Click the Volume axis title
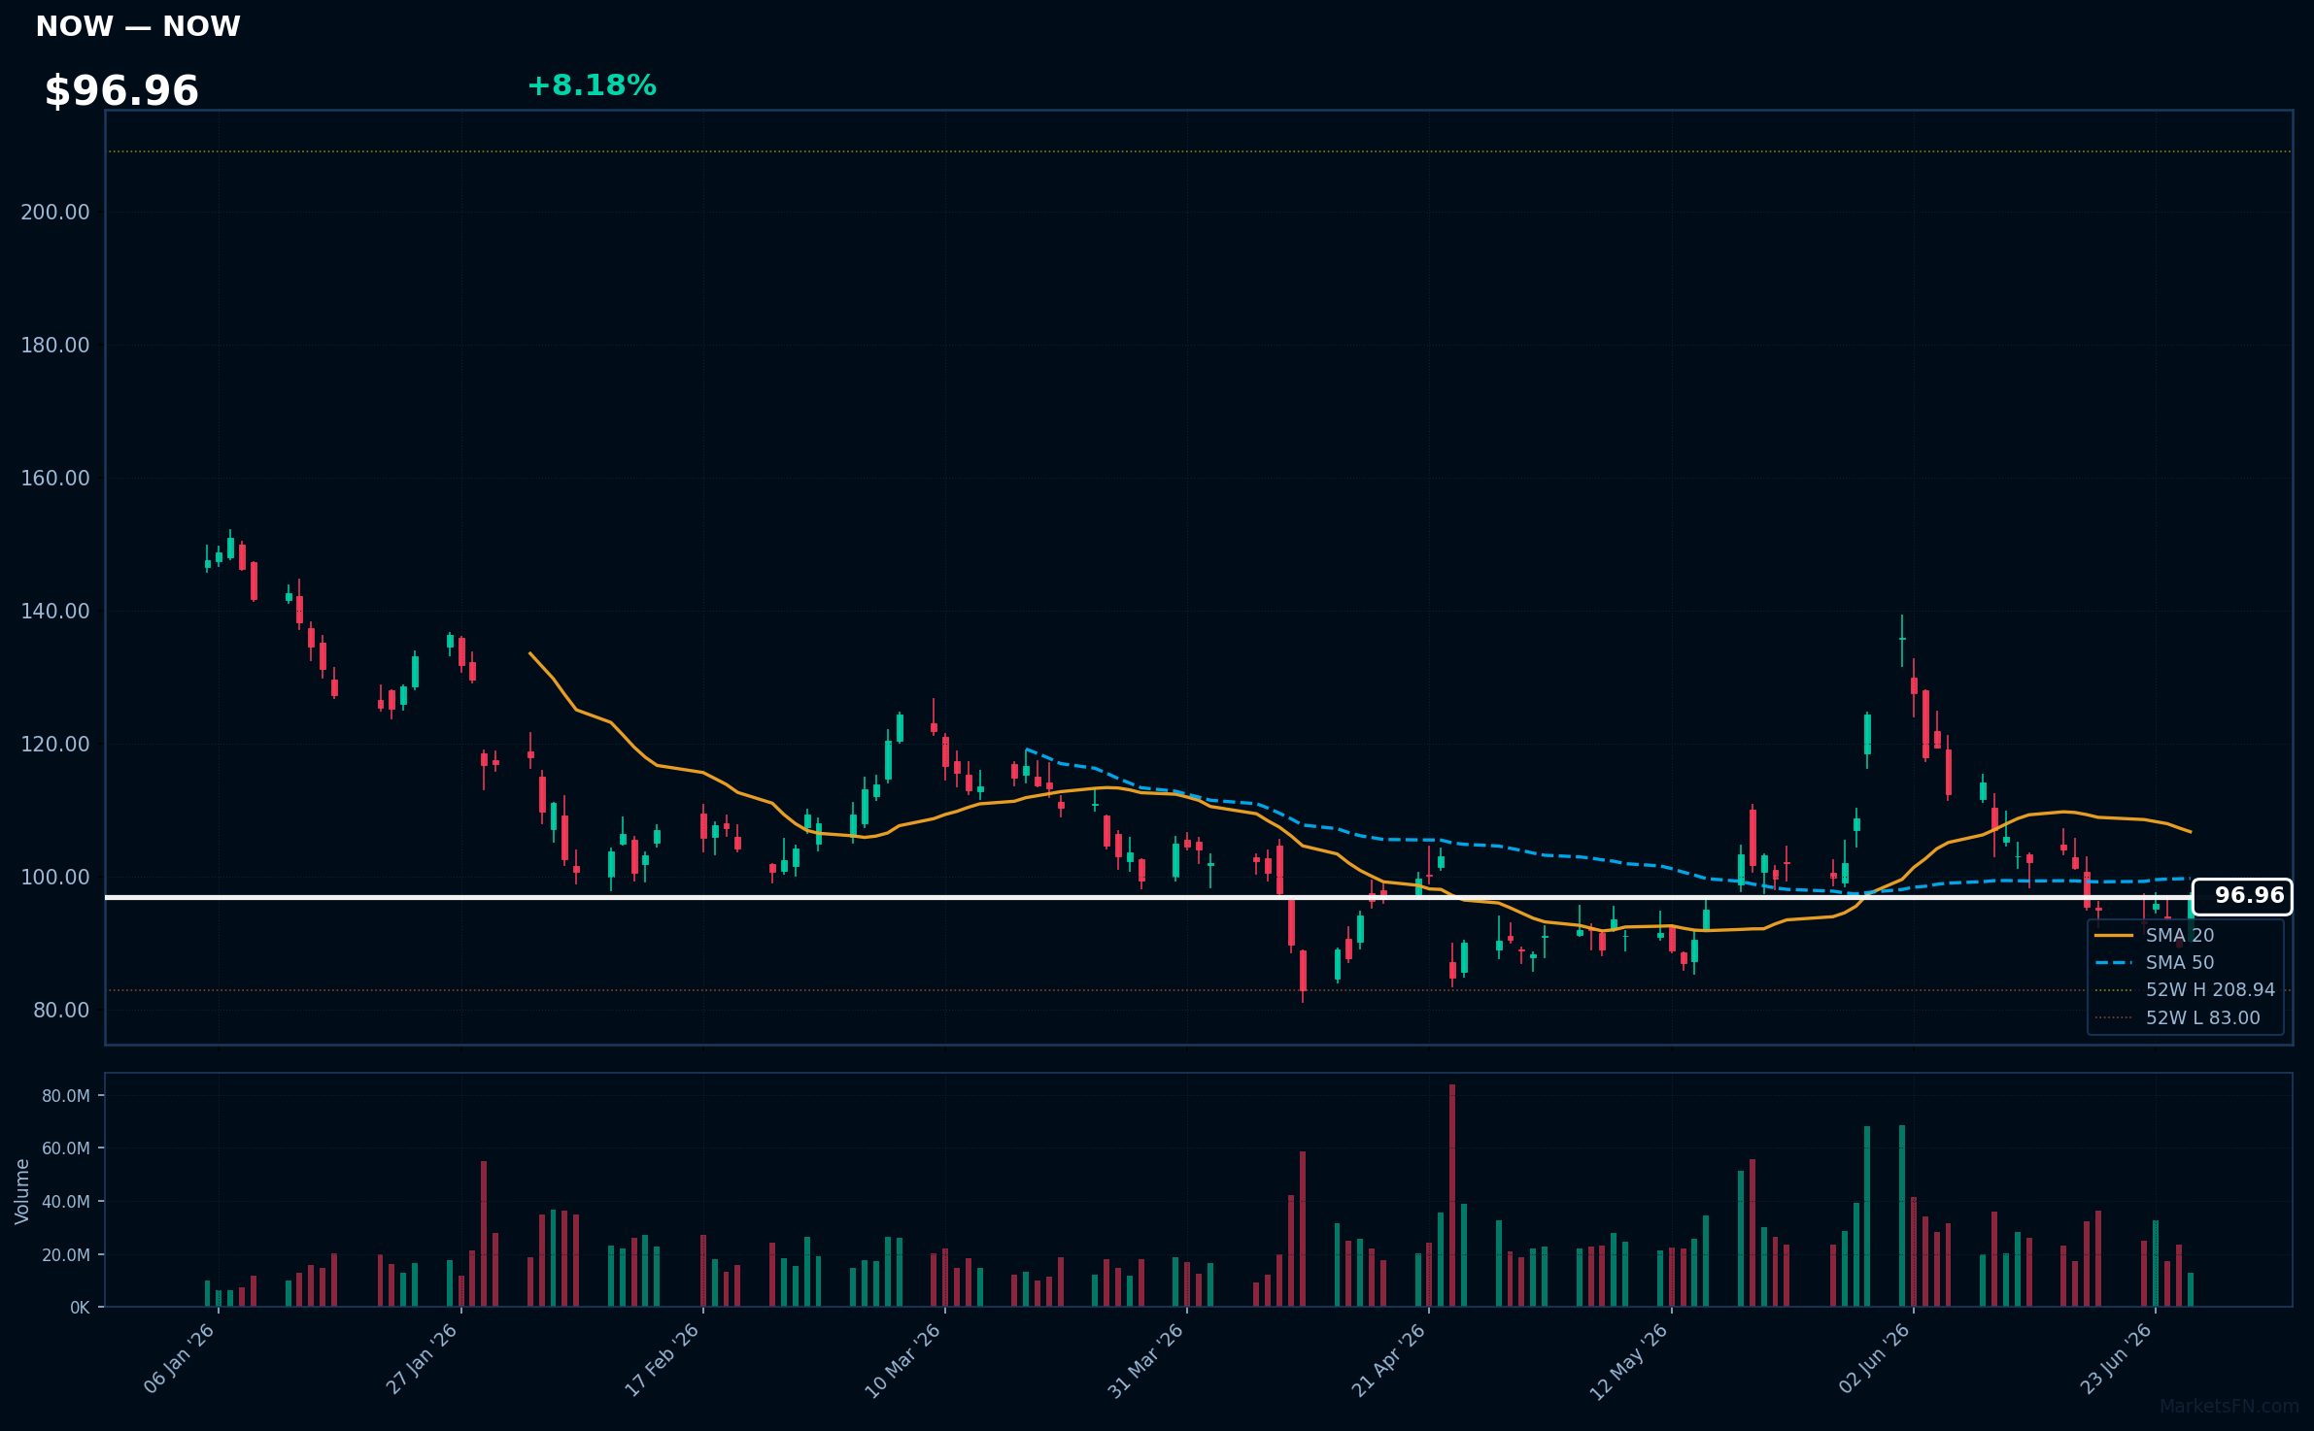This screenshot has height=1431, width=2314. point(22,1191)
